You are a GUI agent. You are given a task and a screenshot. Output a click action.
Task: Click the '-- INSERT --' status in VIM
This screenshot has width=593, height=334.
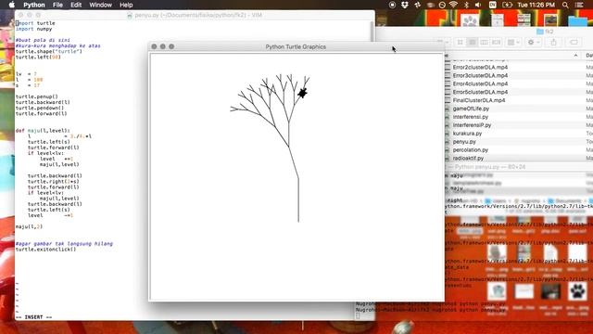(34, 317)
